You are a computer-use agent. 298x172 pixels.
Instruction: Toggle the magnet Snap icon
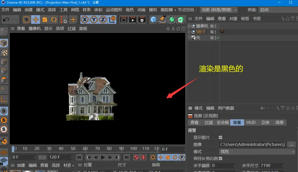coord(4,141)
